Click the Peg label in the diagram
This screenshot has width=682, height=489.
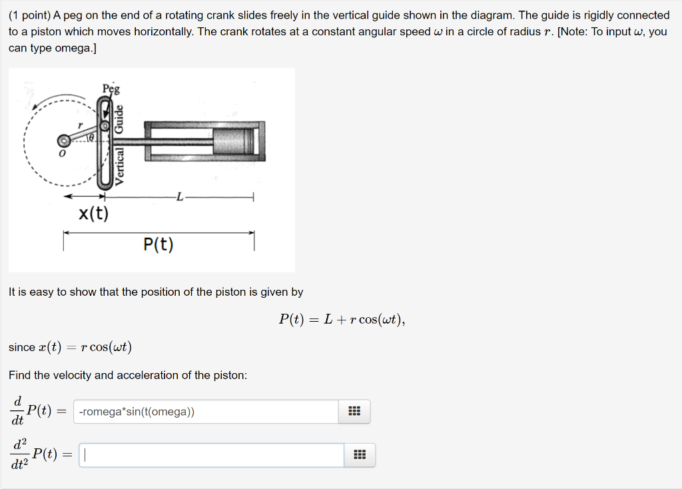[111, 88]
